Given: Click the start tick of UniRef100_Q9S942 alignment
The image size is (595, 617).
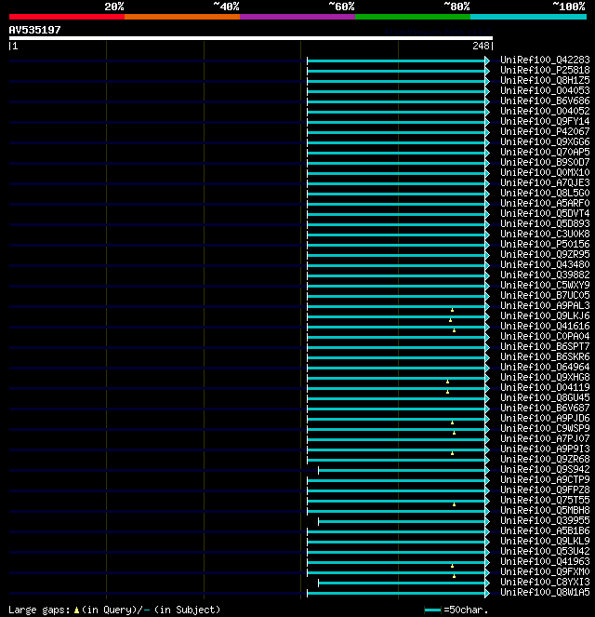Looking at the screenshot, I should [x=318, y=470].
